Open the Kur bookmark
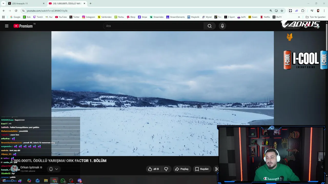The height and width of the screenshot is (184, 328). [49, 17]
